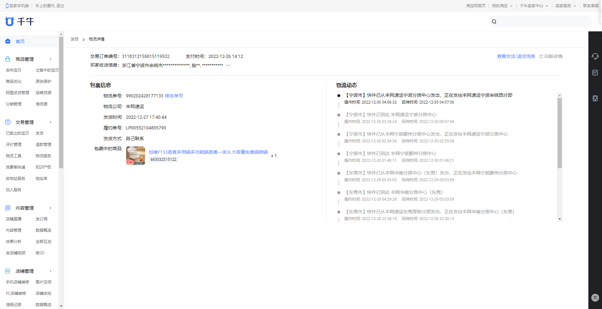Click 履约单号 LP00552104805790

(146, 128)
